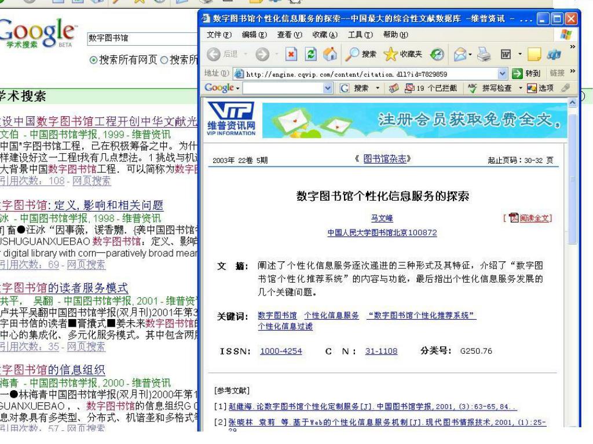Expand Mail button dropdown arrow
Image resolution: width=593 pixels, height=444 pixels.
click(470, 54)
